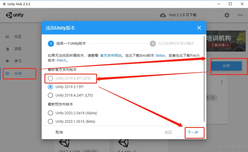The width and height of the screenshot is (248, 152).
Task: Click the Unity Hub title bar icon
Action: (x=4, y=4)
